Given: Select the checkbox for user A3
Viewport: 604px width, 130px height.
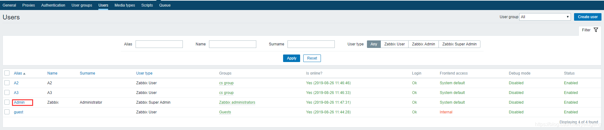Looking at the screenshot, I should pos(7,92).
